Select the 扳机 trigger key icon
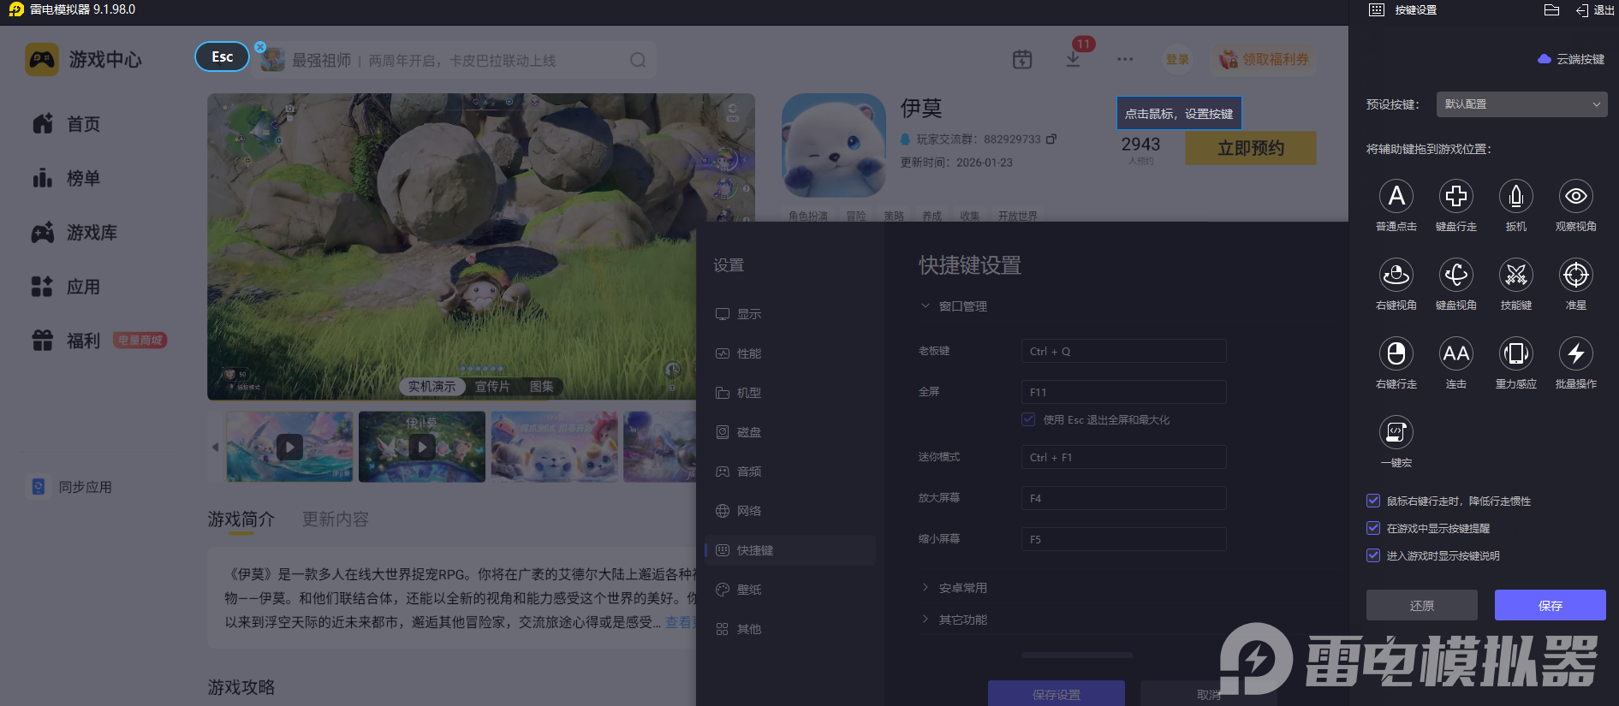The image size is (1619, 706). (1515, 197)
